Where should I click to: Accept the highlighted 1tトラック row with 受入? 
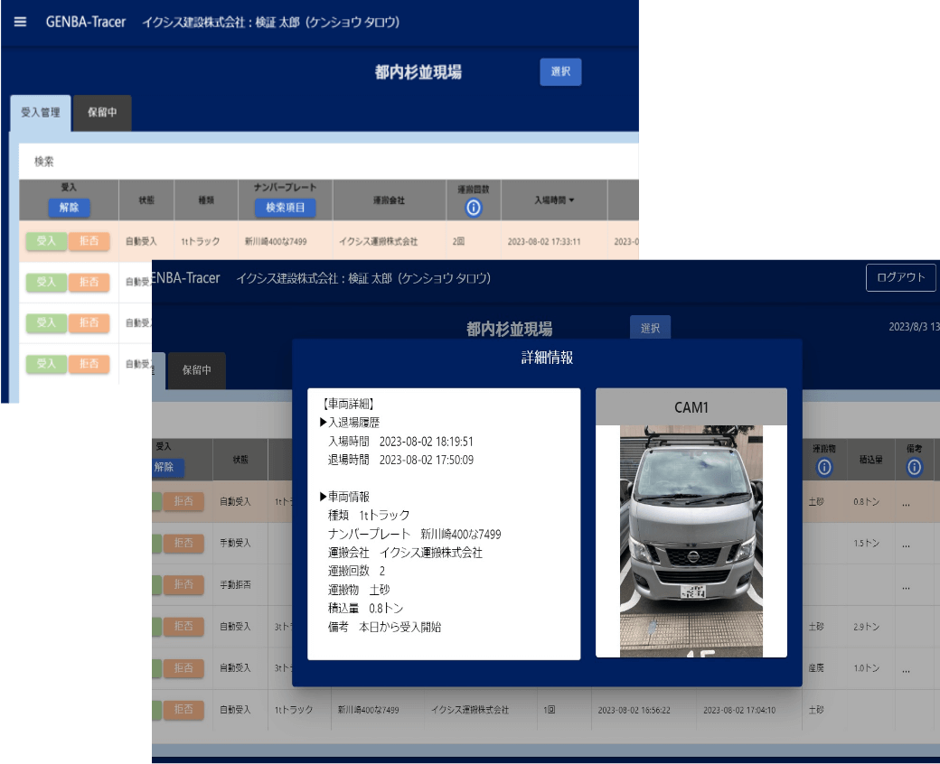(46, 241)
